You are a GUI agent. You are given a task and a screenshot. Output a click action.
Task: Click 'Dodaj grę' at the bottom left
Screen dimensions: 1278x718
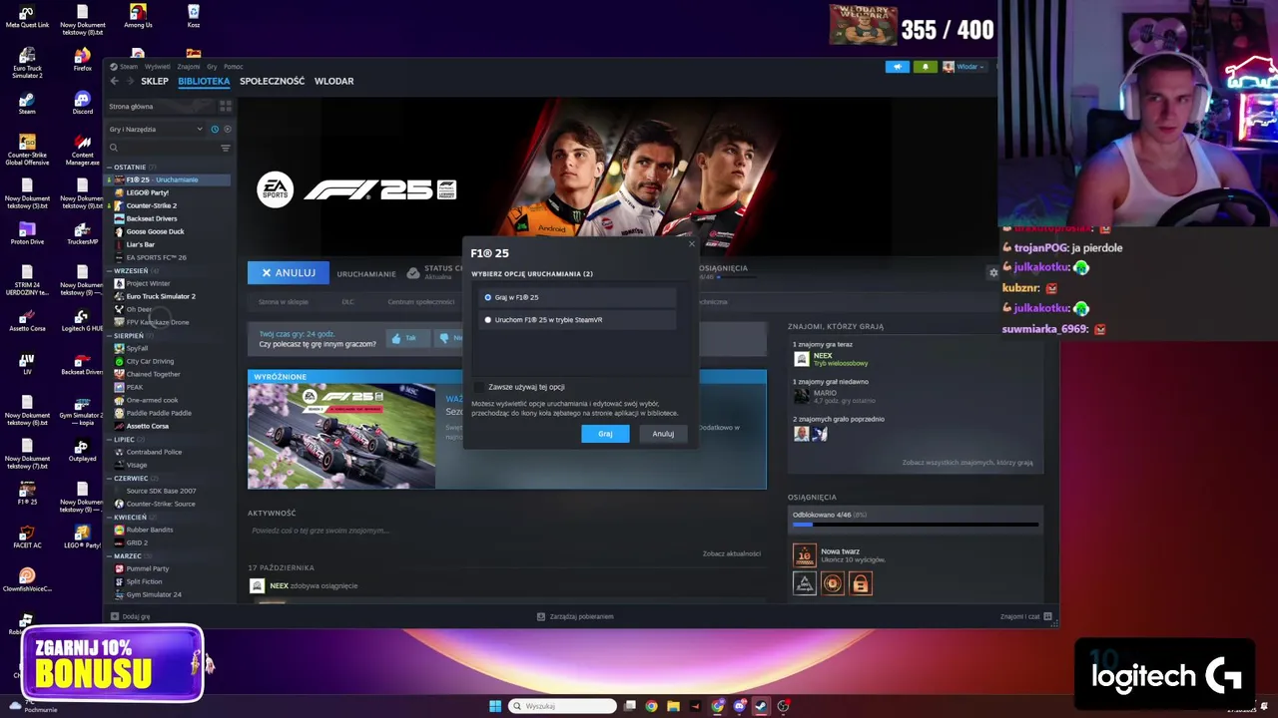[130, 617]
